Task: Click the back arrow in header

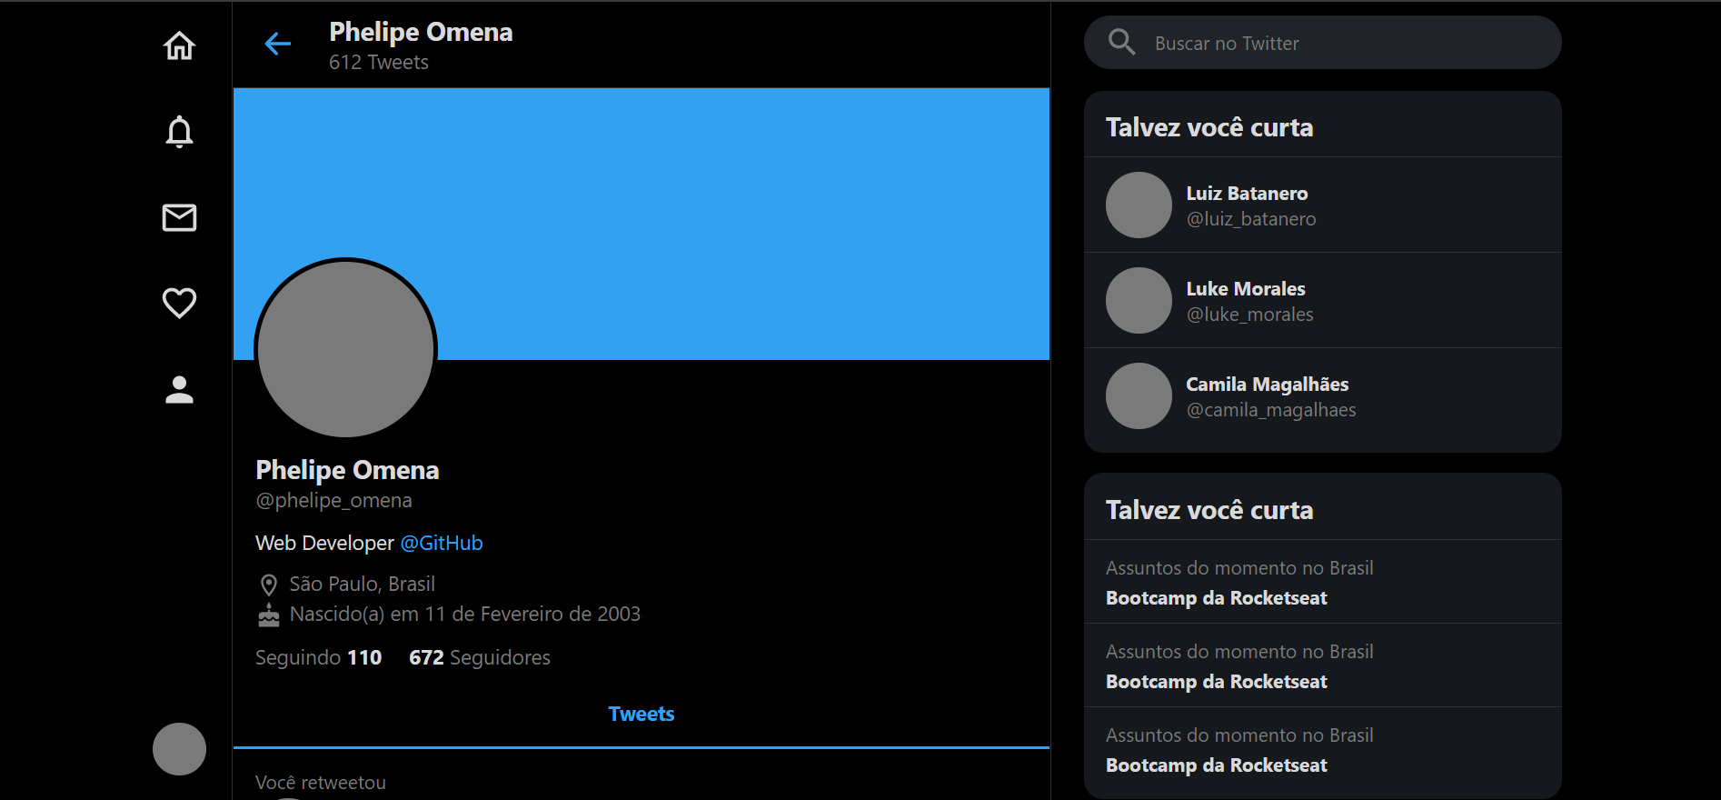Action: click(277, 44)
